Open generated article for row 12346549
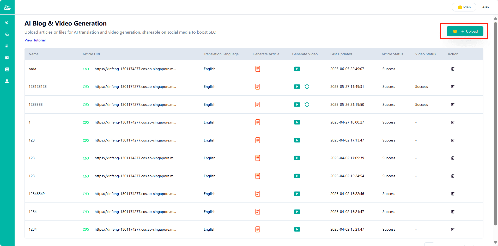 coord(258,194)
